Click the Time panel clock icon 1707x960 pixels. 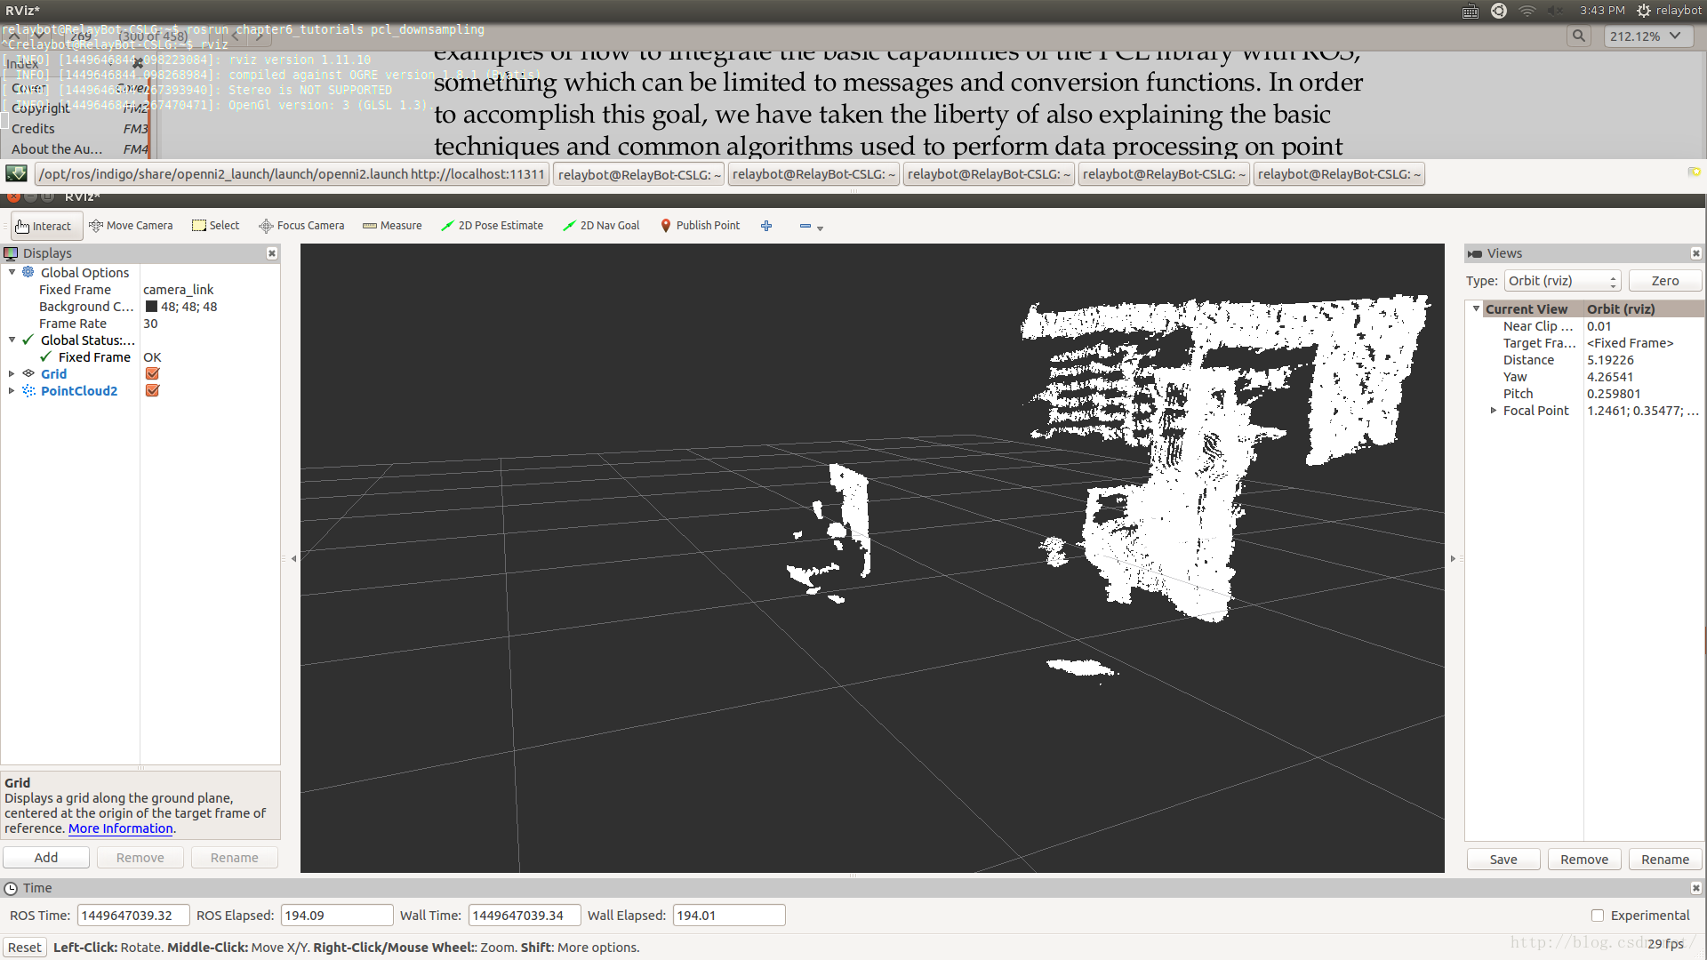pos(11,888)
